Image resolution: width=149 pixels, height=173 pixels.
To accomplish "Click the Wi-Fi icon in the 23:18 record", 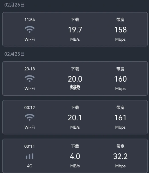I will pyautogui.click(x=30, y=79).
